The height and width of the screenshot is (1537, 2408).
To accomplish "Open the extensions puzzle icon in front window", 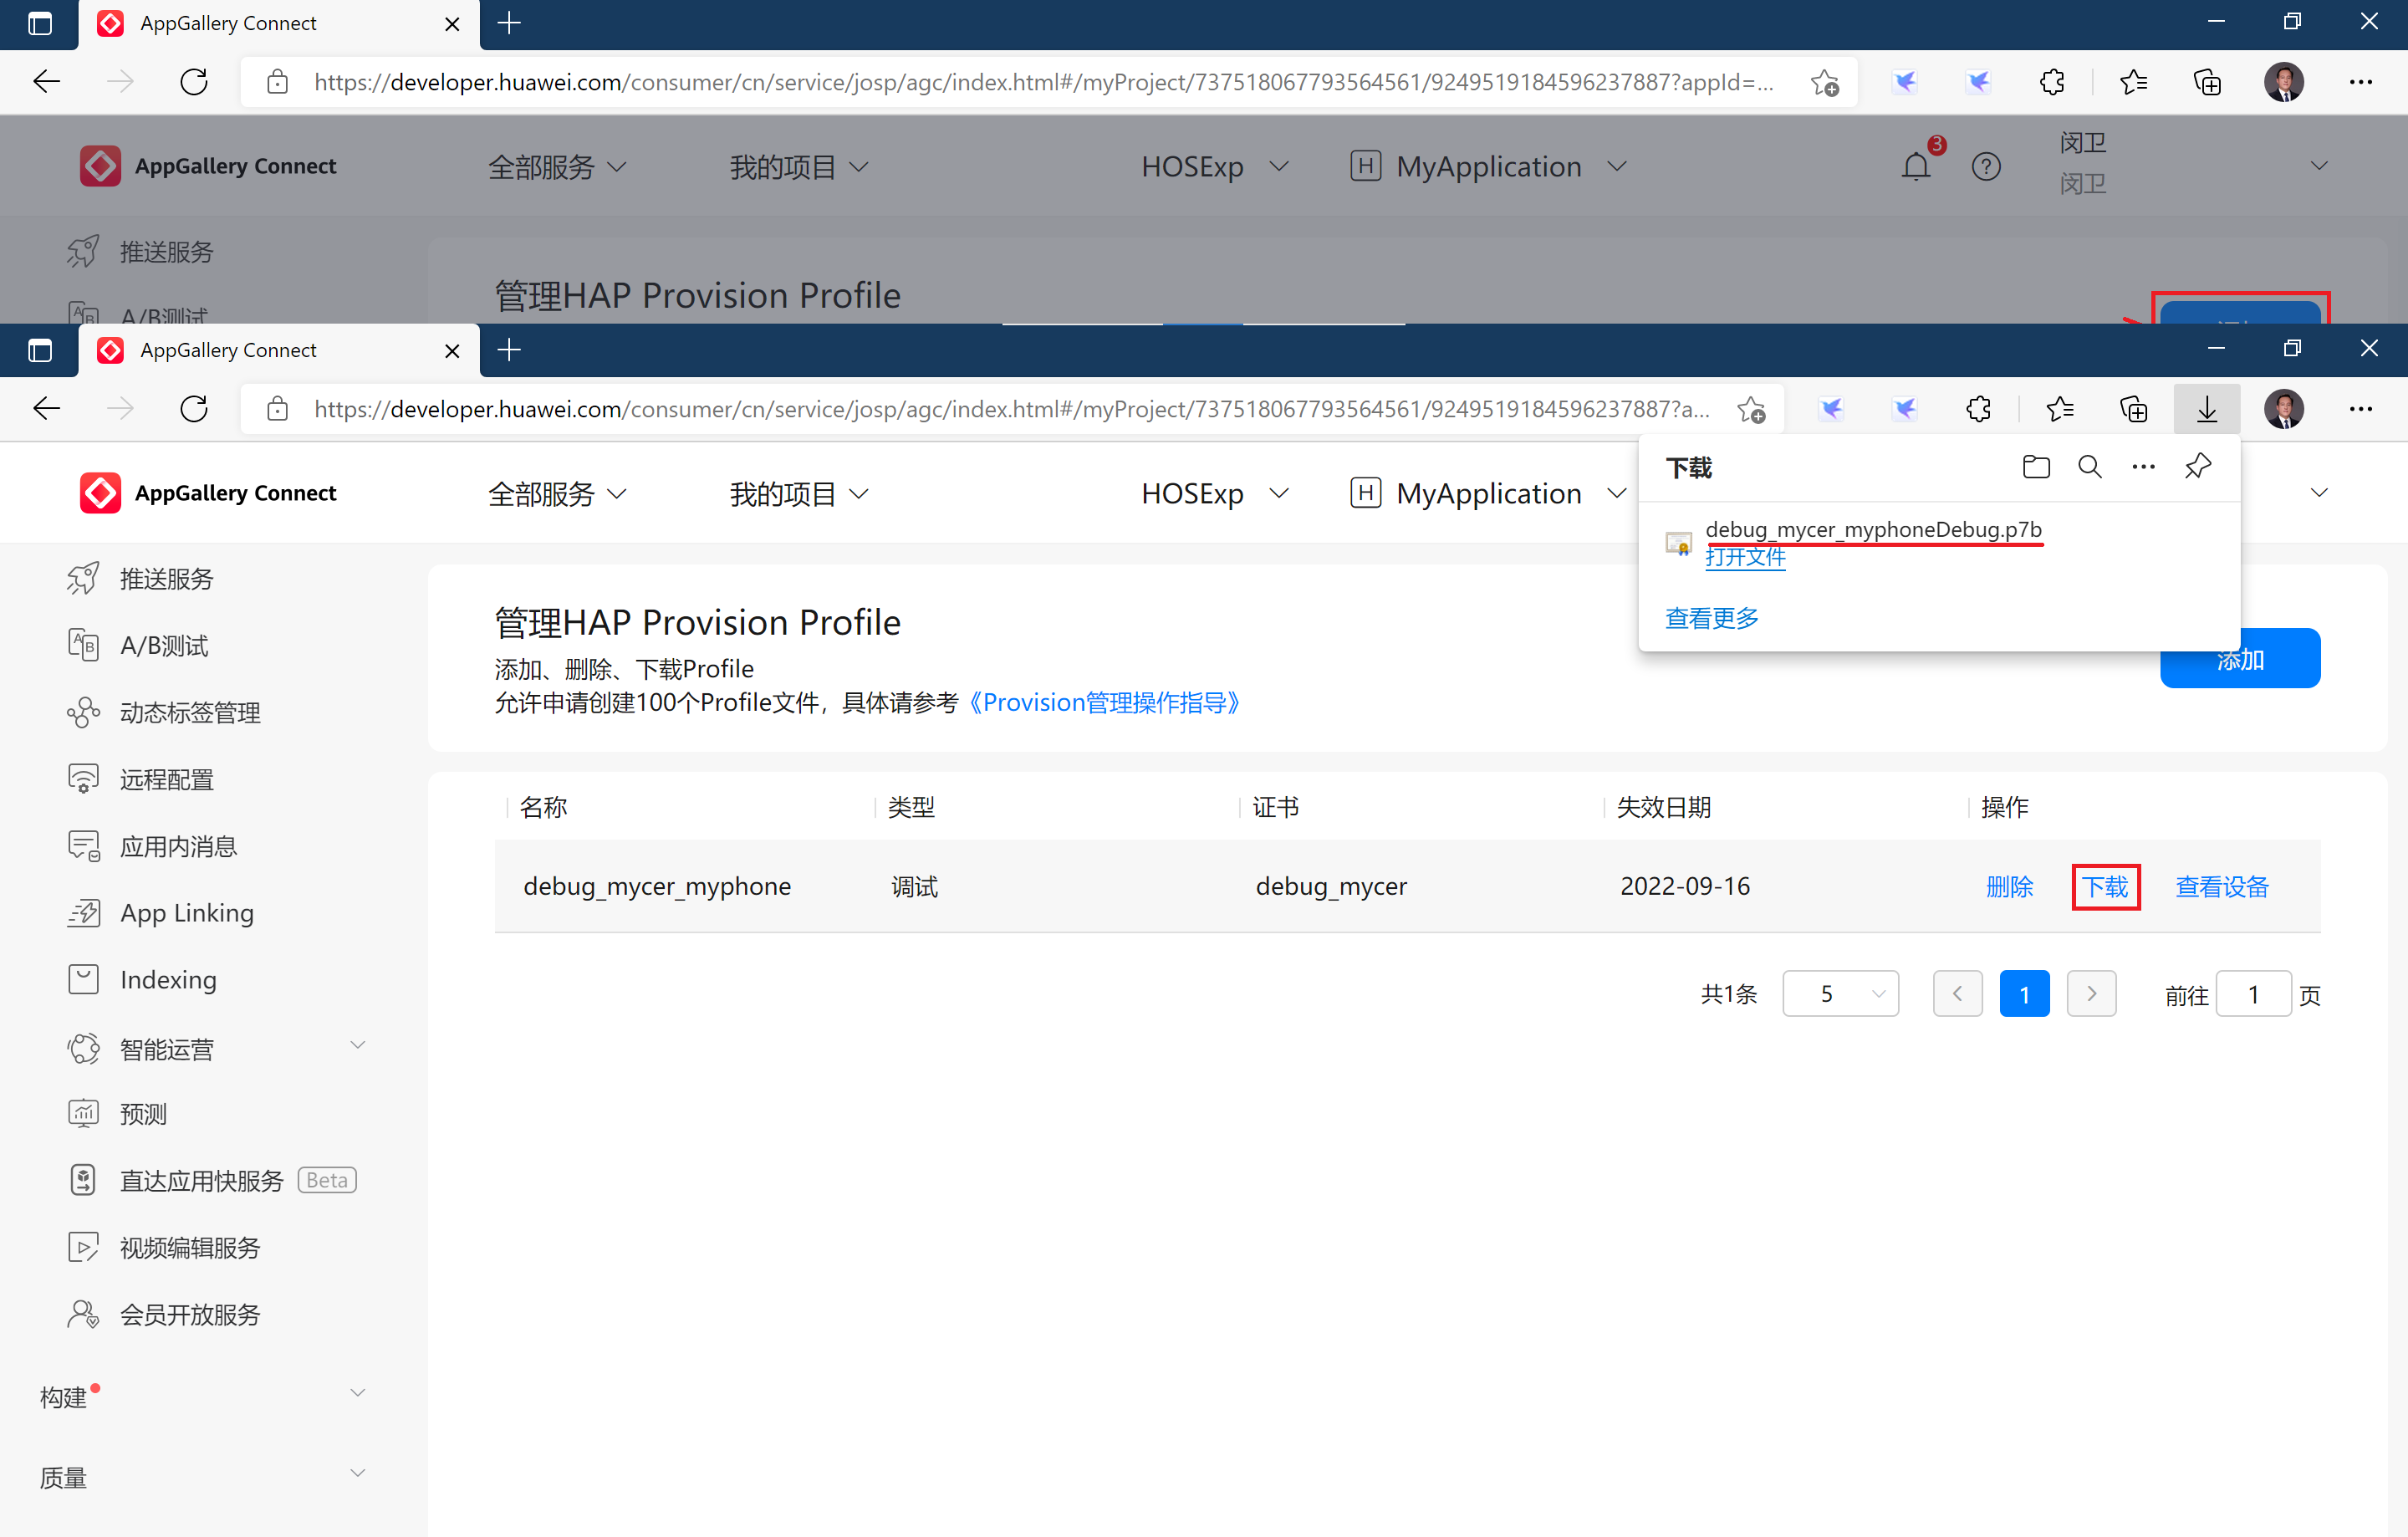I will coord(1978,408).
